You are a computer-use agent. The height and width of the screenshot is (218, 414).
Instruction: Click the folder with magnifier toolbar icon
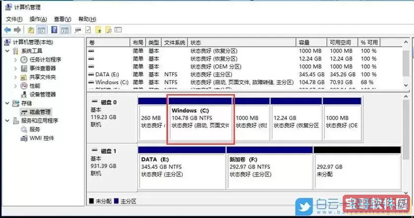[108, 30]
